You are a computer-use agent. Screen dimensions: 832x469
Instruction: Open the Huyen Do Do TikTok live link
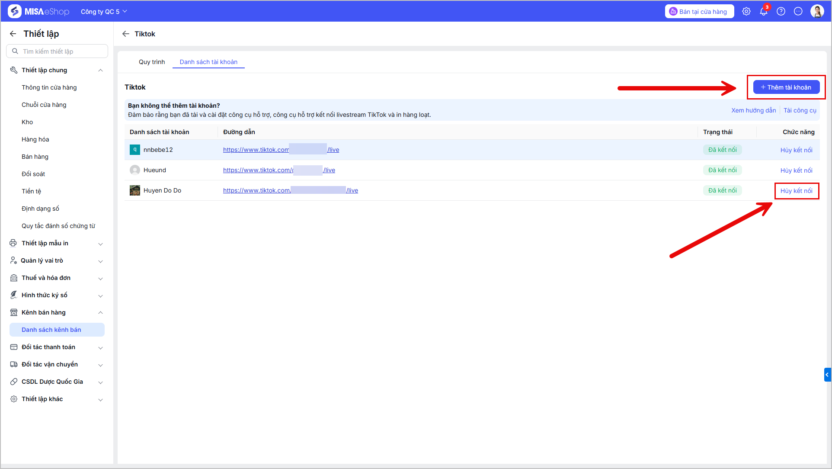pyautogui.click(x=291, y=190)
